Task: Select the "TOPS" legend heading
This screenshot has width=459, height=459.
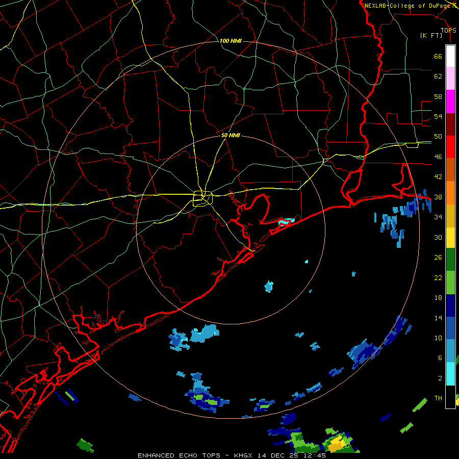Action: click(x=448, y=31)
